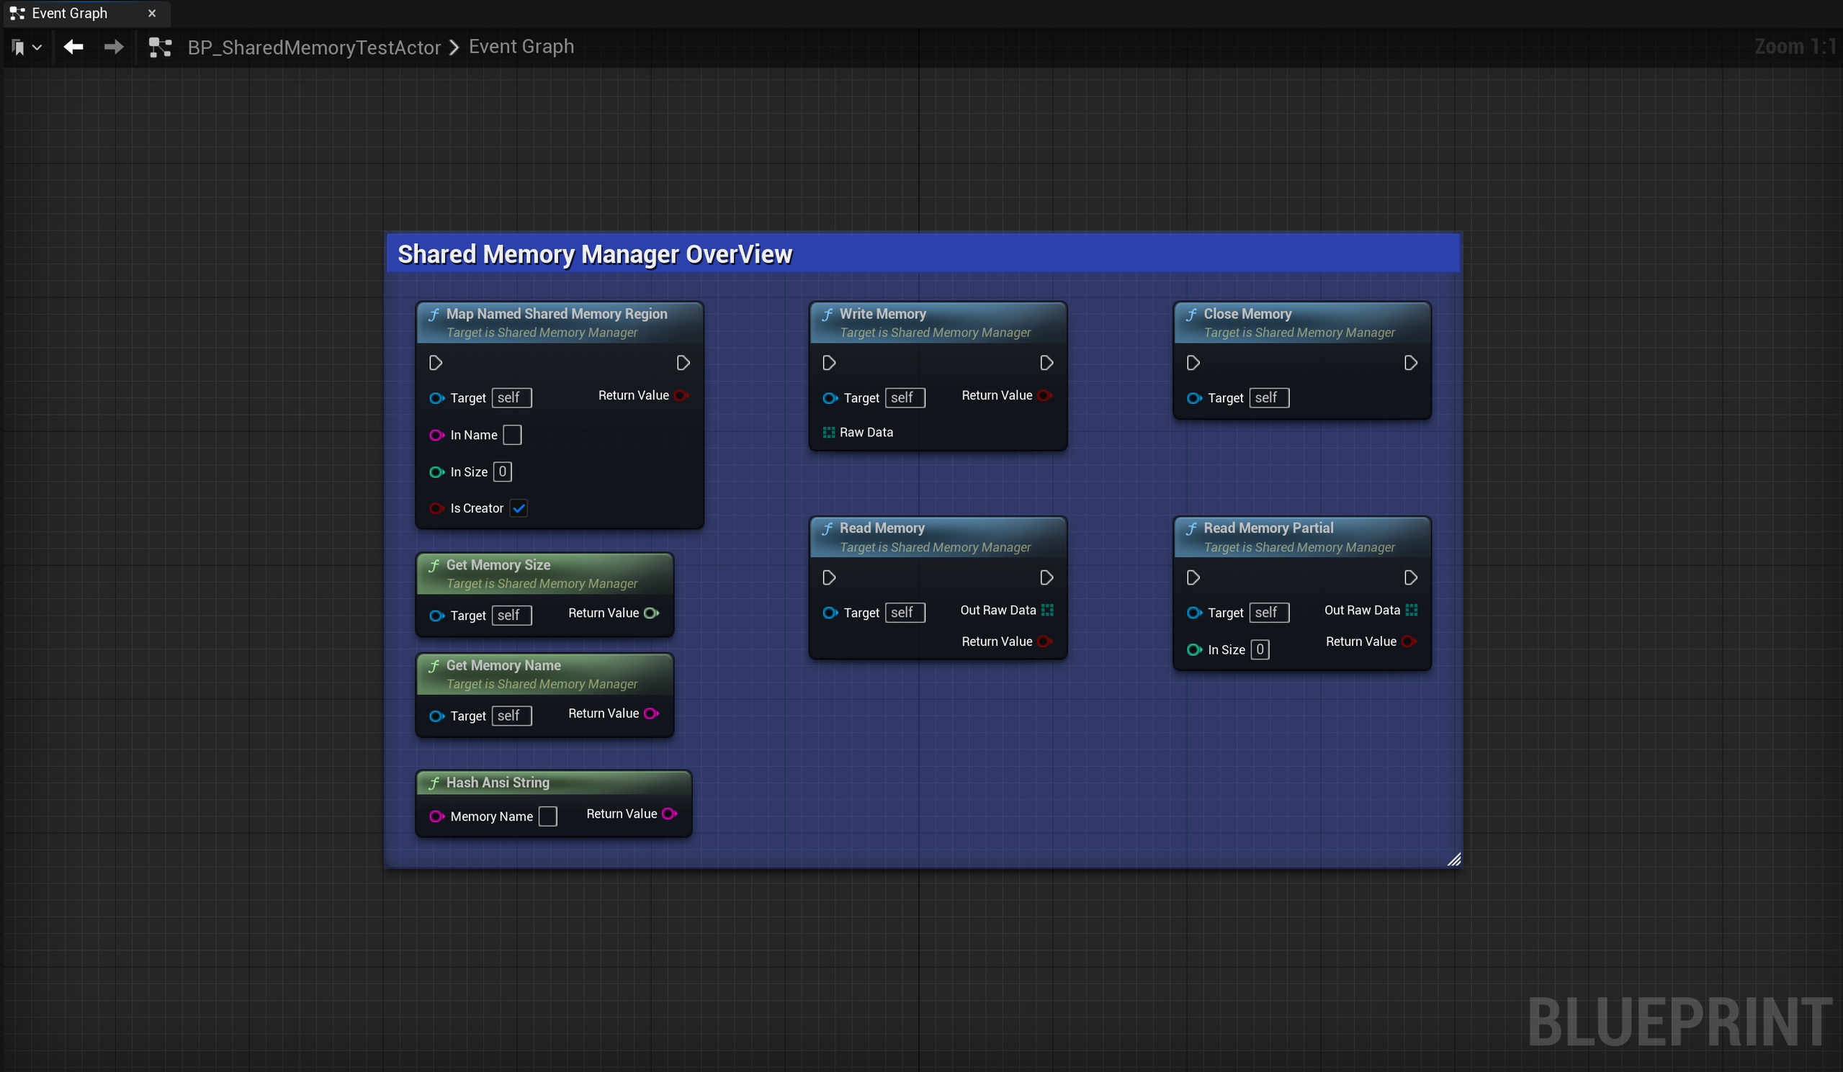Close the Event Graph tab
This screenshot has width=1843, height=1072.
pyautogui.click(x=152, y=13)
